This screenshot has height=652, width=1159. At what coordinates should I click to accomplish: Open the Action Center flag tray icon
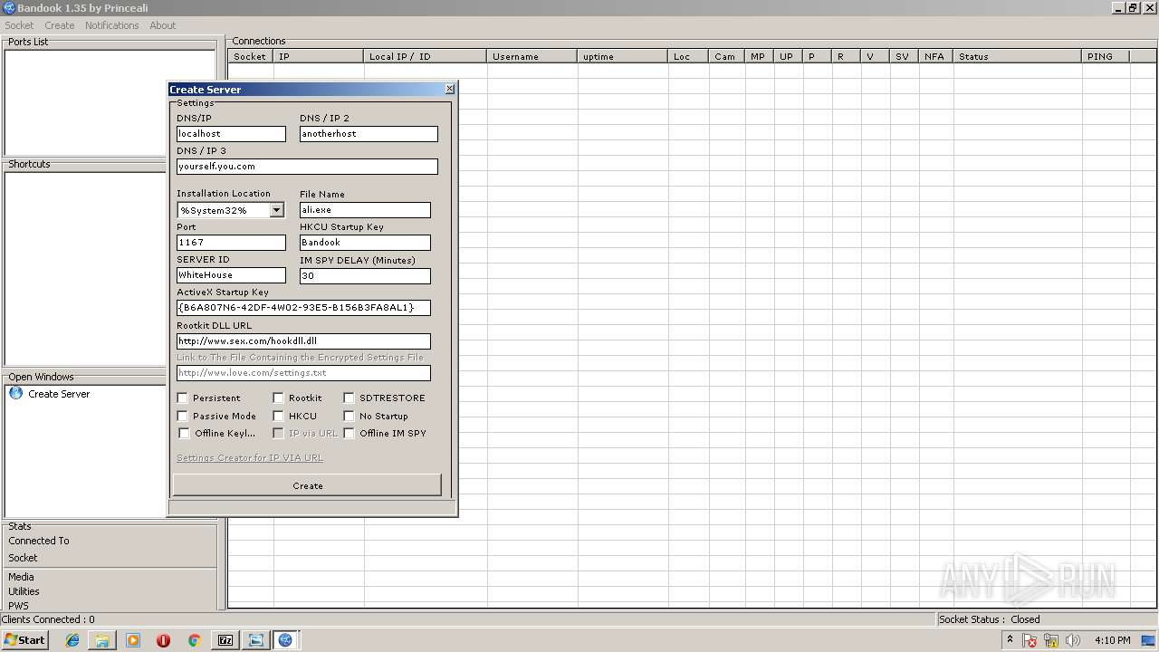pyautogui.click(x=1030, y=640)
